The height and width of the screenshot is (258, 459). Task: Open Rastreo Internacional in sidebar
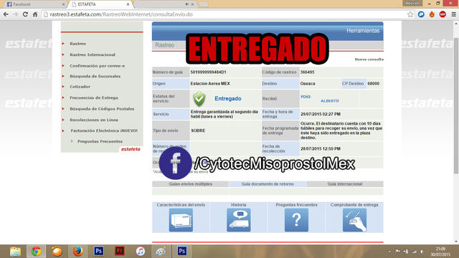93,54
